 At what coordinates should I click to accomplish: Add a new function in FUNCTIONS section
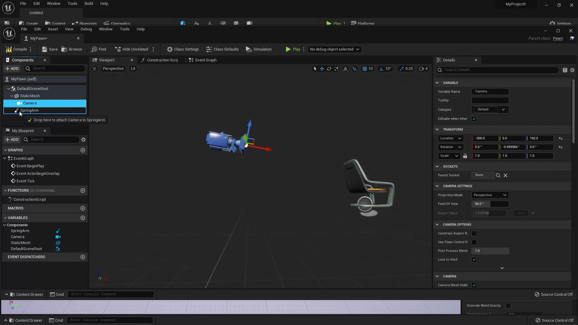point(83,190)
